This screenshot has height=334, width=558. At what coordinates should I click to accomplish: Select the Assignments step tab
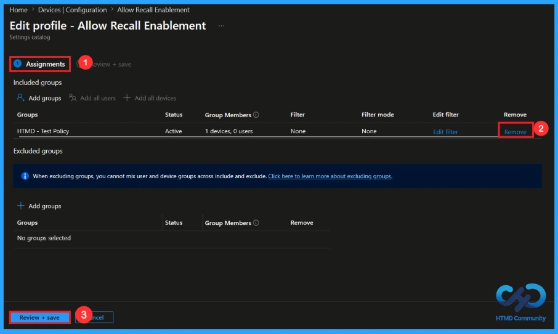coord(40,64)
